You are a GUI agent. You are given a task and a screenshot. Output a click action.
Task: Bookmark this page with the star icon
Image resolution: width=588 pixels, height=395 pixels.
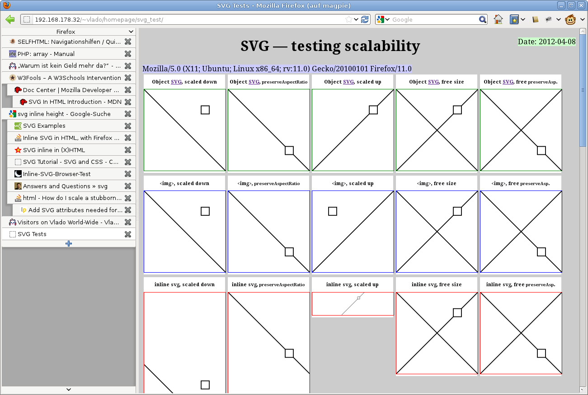coord(349,19)
